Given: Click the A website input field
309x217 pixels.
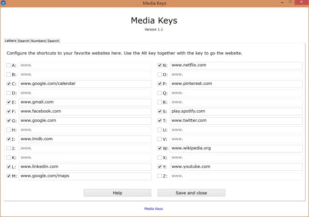Looking at the screenshot, I should click(85, 65).
